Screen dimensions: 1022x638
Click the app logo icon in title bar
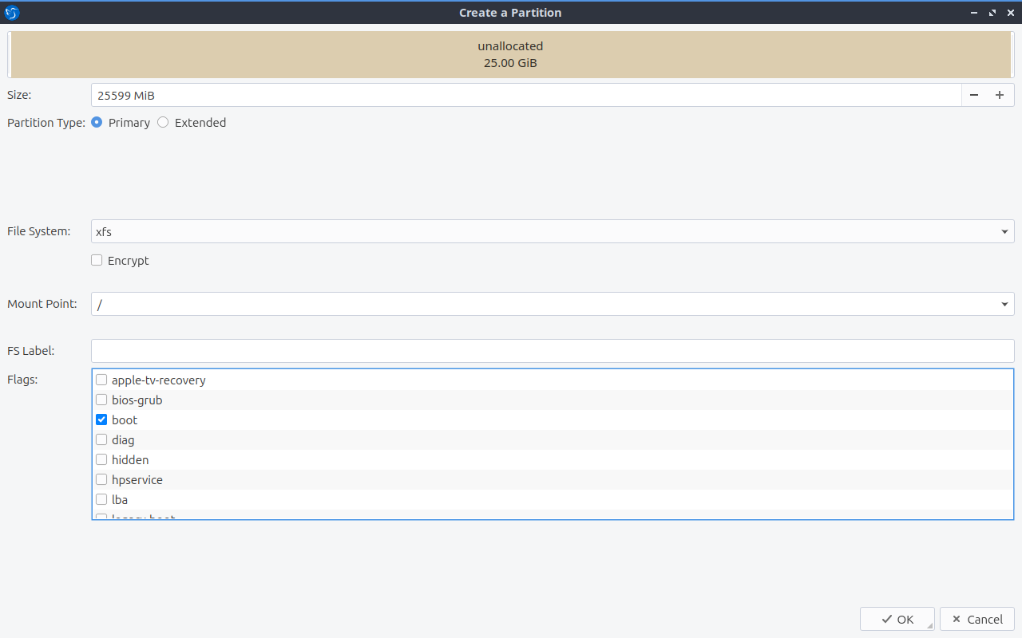pos(12,13)
